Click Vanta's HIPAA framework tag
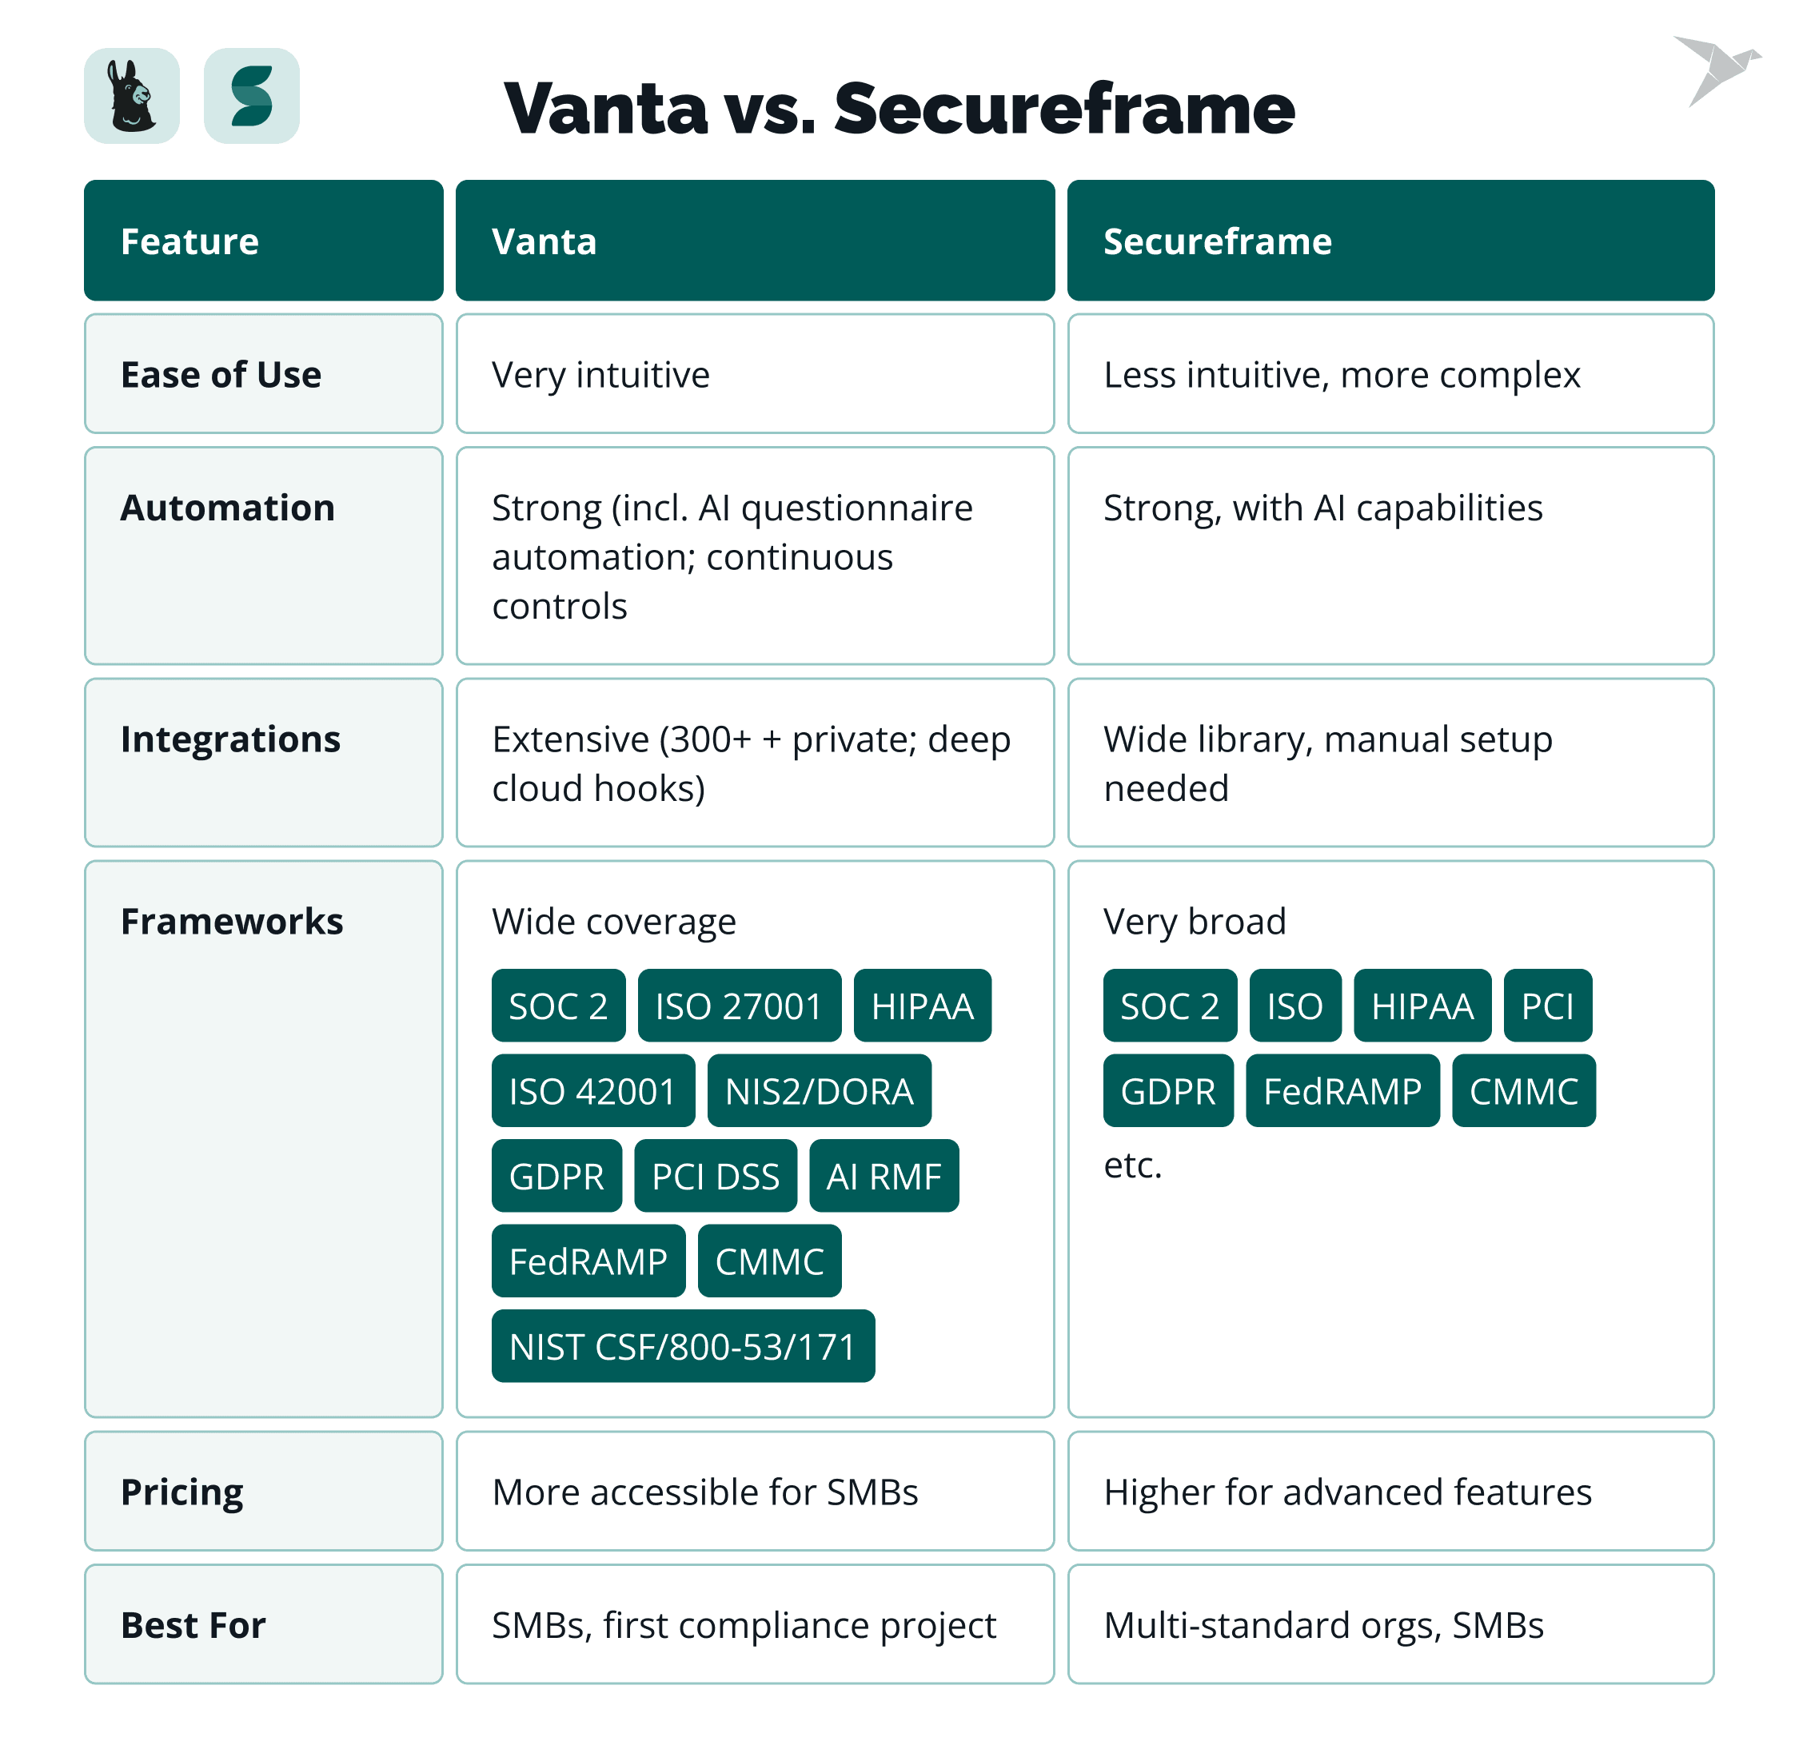 pos(922,1006)
